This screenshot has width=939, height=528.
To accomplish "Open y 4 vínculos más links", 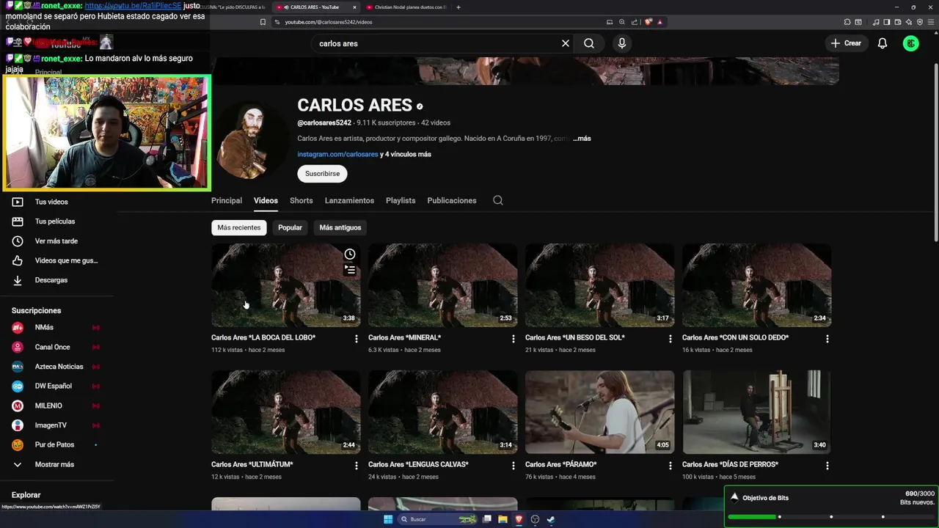I will pyautogui.click(x=406, y=155).
